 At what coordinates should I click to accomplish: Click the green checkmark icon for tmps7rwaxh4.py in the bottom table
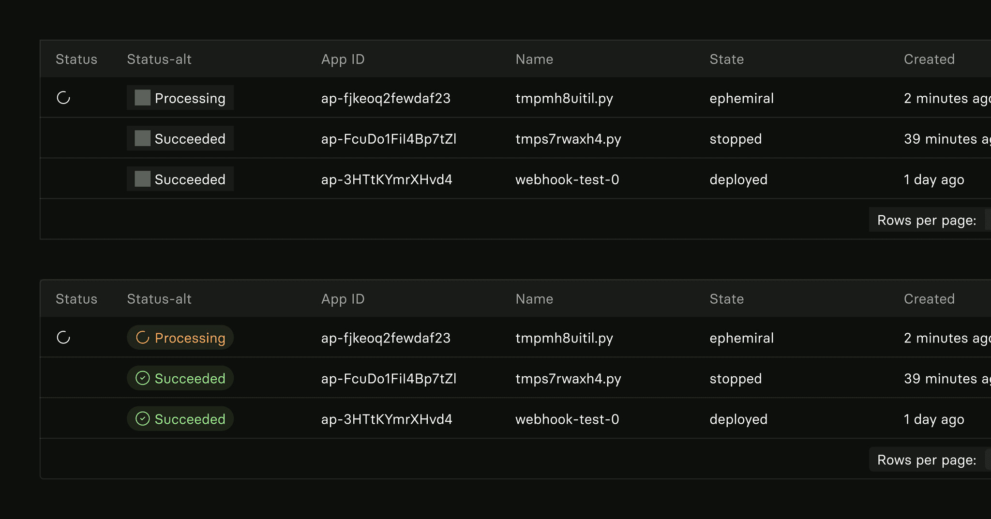[142, 378]
